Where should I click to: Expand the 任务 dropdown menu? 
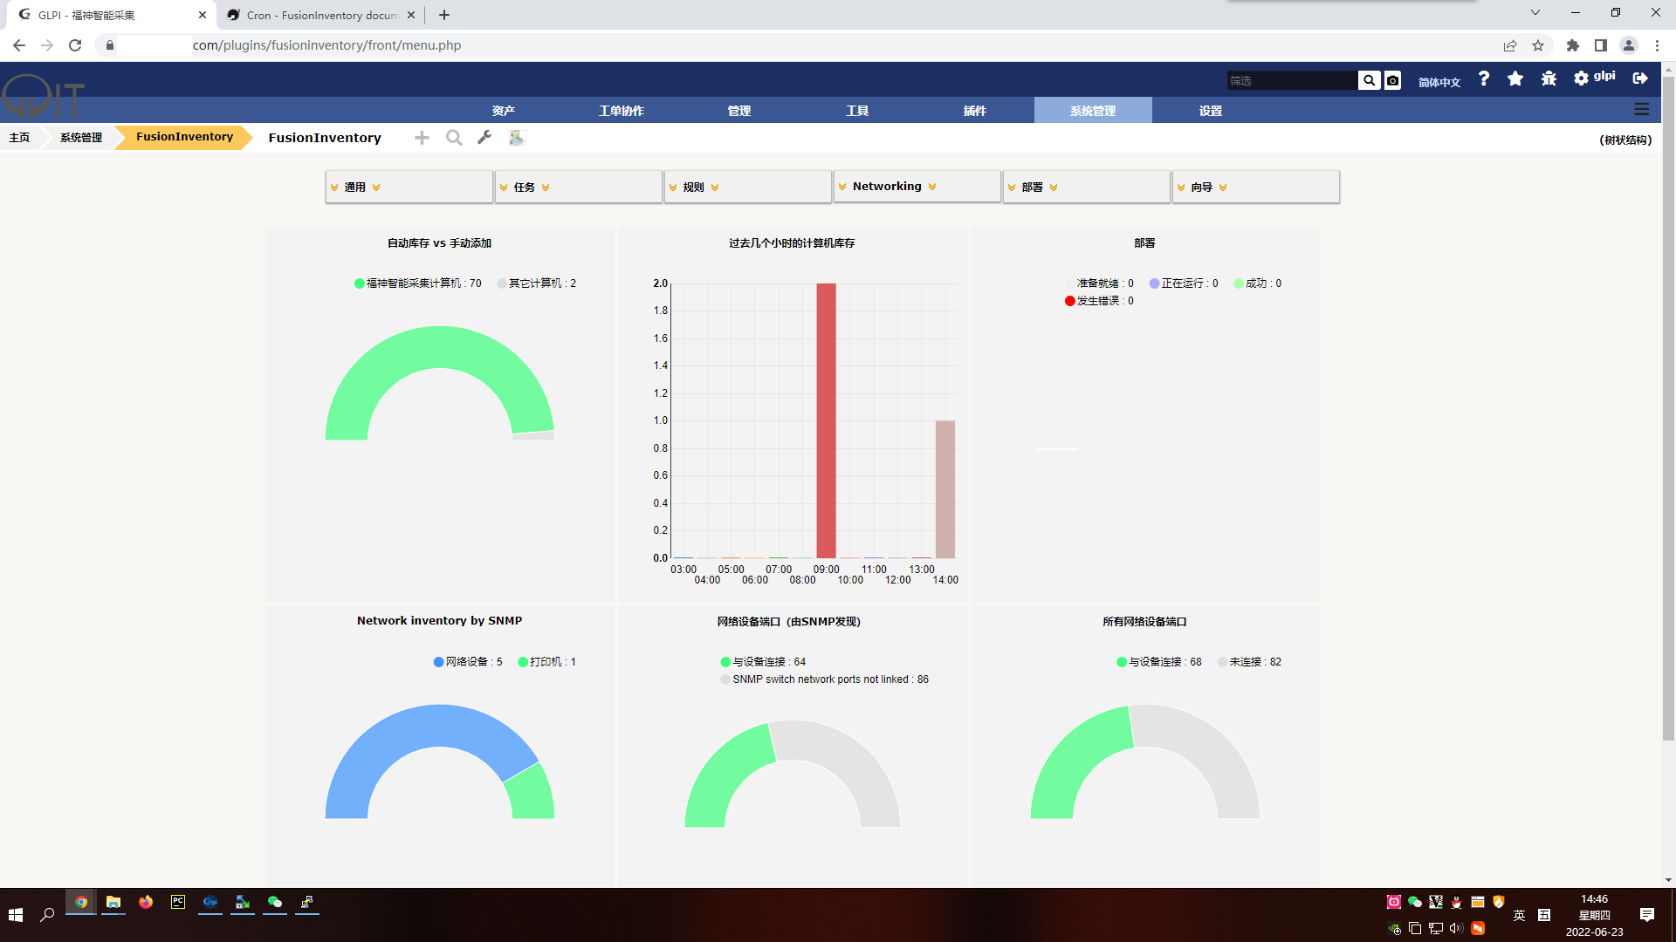pos(579,187)
